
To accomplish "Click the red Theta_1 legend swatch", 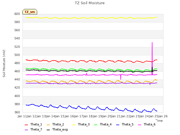I will pyautogui.click(x=26, y=125).
